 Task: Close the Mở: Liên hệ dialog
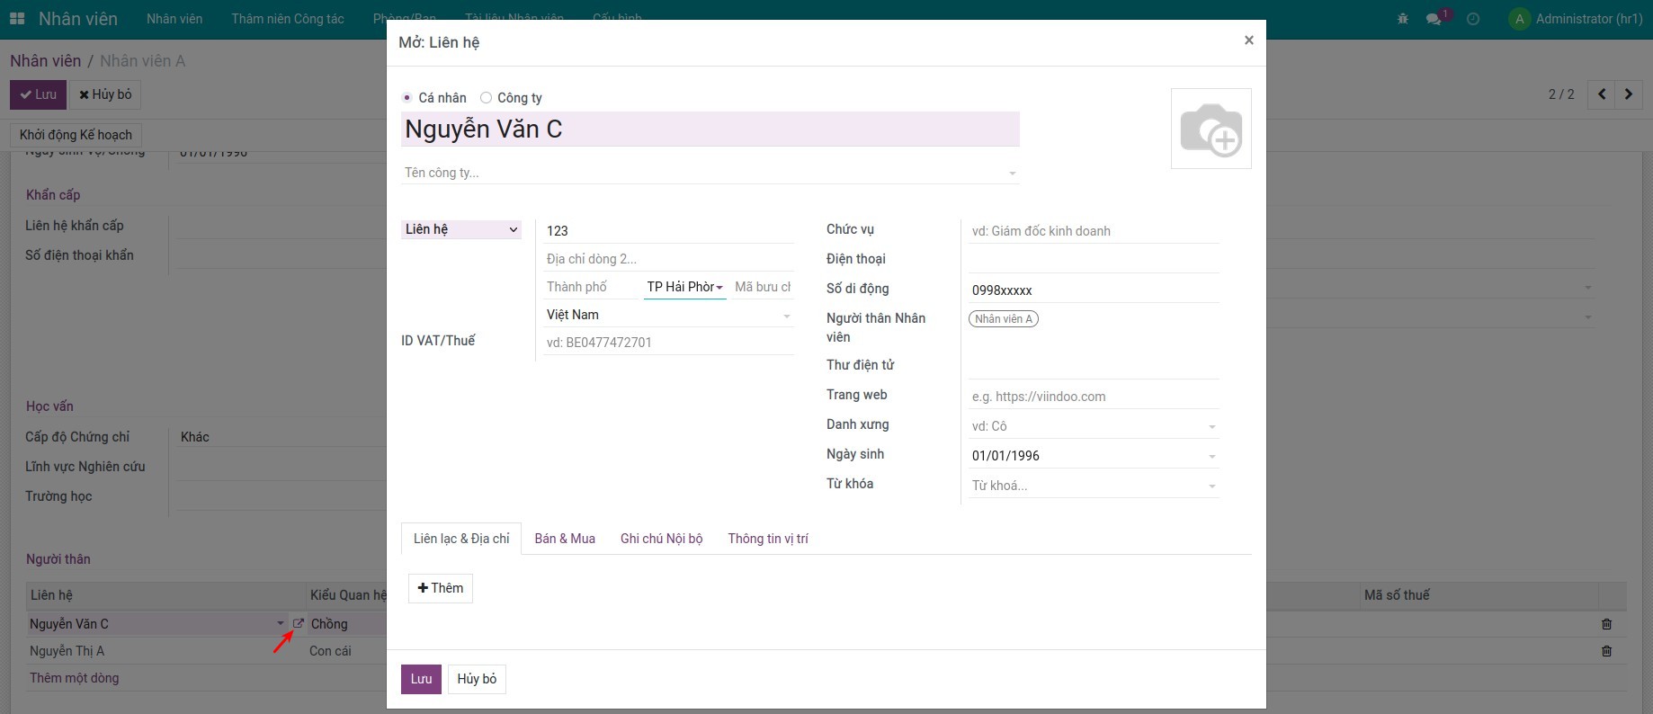click(x=1248, y=40)
